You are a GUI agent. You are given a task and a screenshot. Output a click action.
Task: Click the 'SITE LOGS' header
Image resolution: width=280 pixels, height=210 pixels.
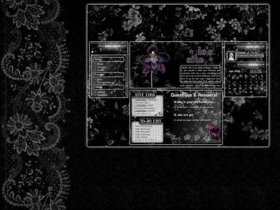pyautogui.click(x=145, y=95)
